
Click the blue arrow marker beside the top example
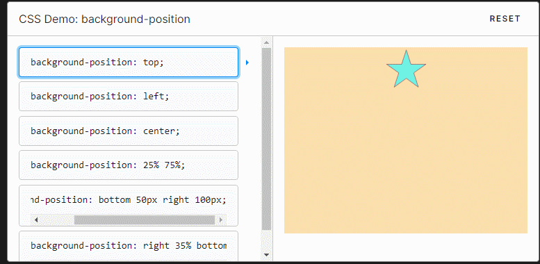247,63
